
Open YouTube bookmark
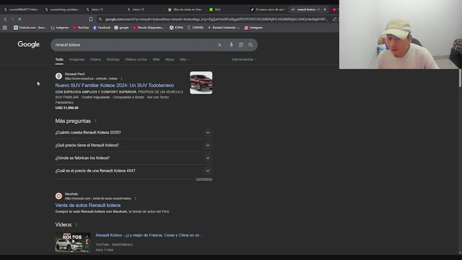click(x=81, y=27)
